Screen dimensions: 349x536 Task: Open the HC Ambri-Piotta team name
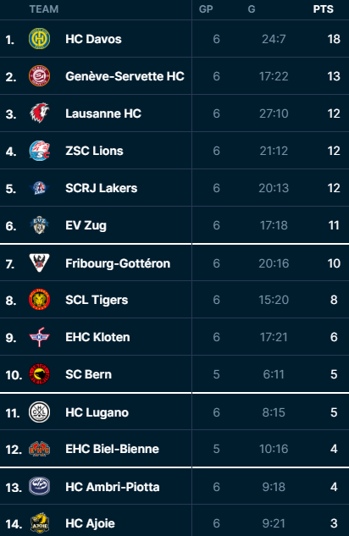pyautogui.click(x=113, y=487)
